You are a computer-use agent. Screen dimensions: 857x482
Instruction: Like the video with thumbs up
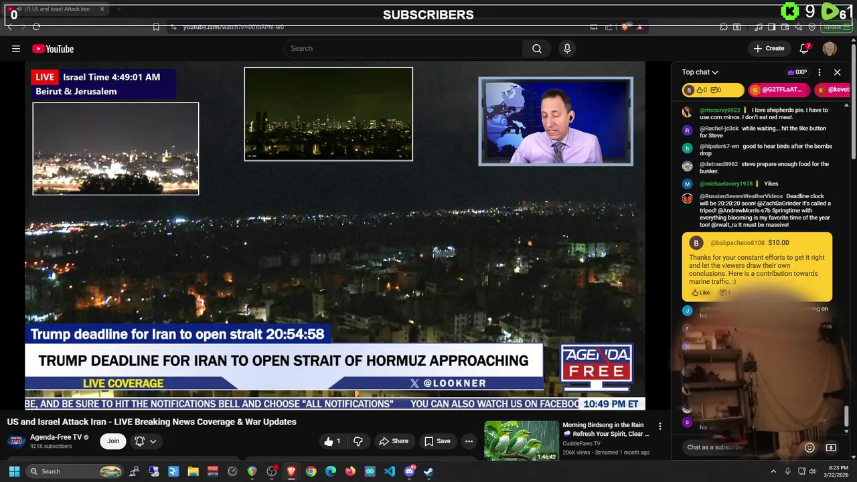(x=333, y=441)
